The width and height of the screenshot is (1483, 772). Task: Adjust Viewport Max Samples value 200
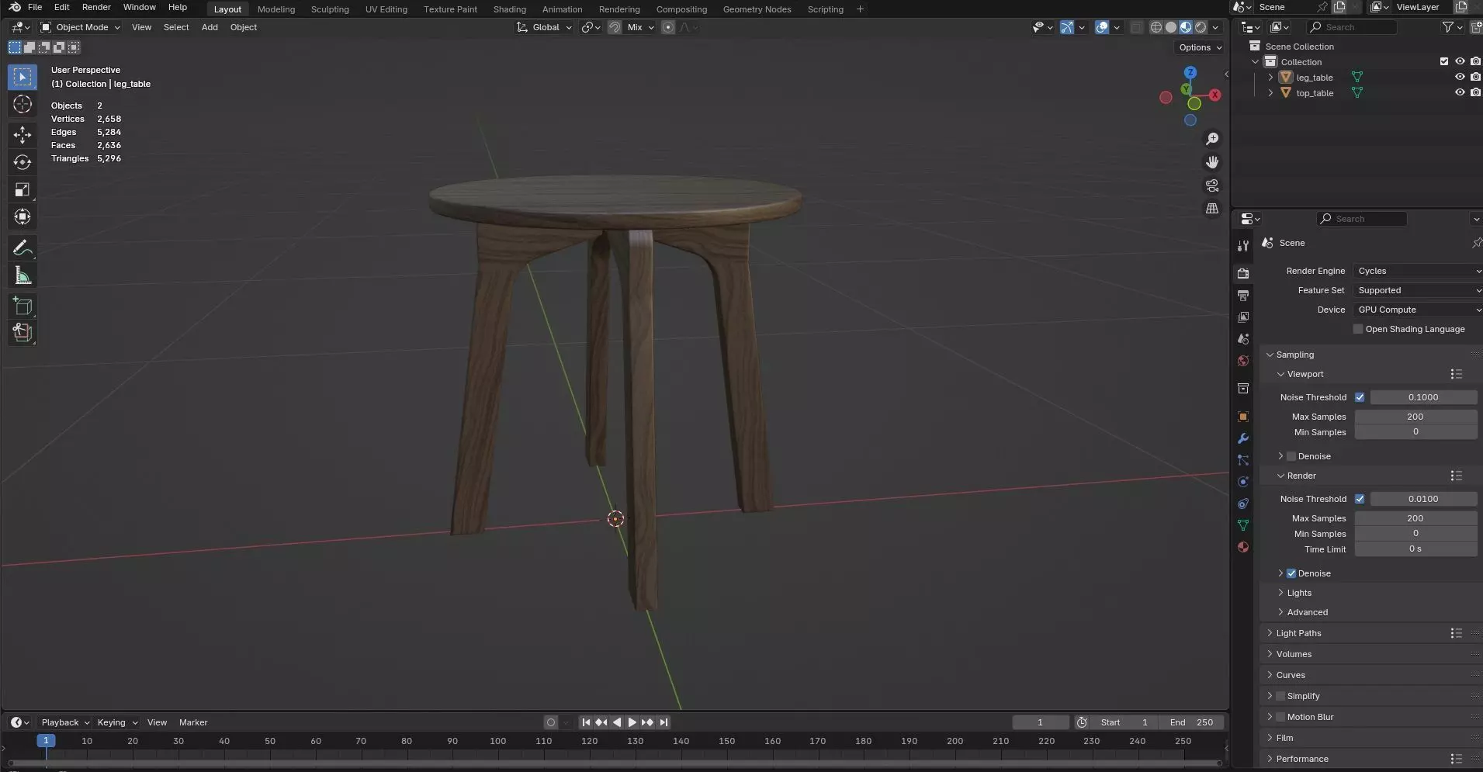[1415, 417]
